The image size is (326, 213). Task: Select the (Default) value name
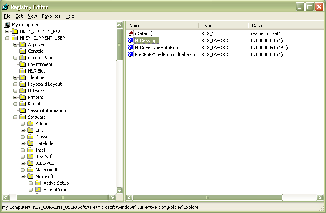pos(144,33)
